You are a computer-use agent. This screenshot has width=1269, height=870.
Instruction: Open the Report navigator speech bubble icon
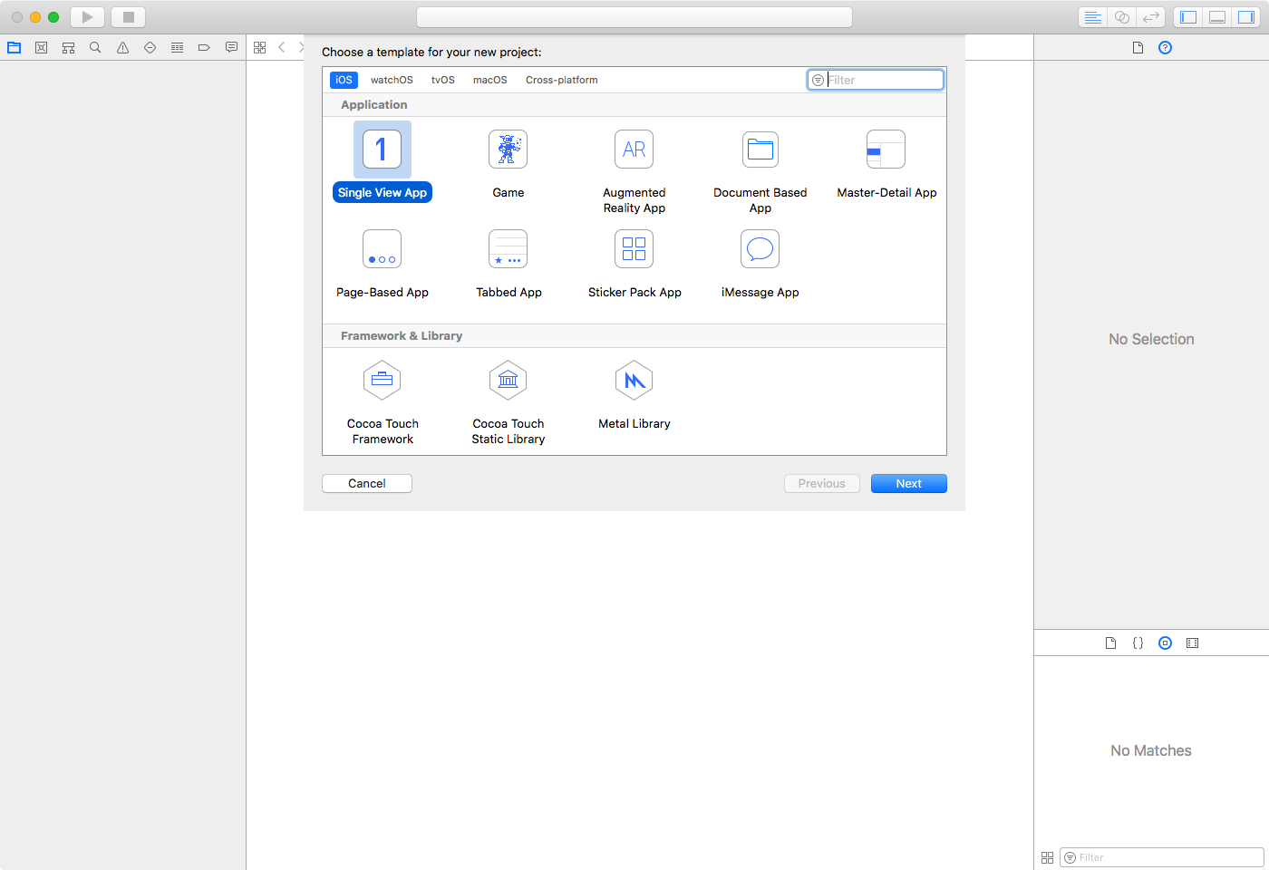click(231, 47)
